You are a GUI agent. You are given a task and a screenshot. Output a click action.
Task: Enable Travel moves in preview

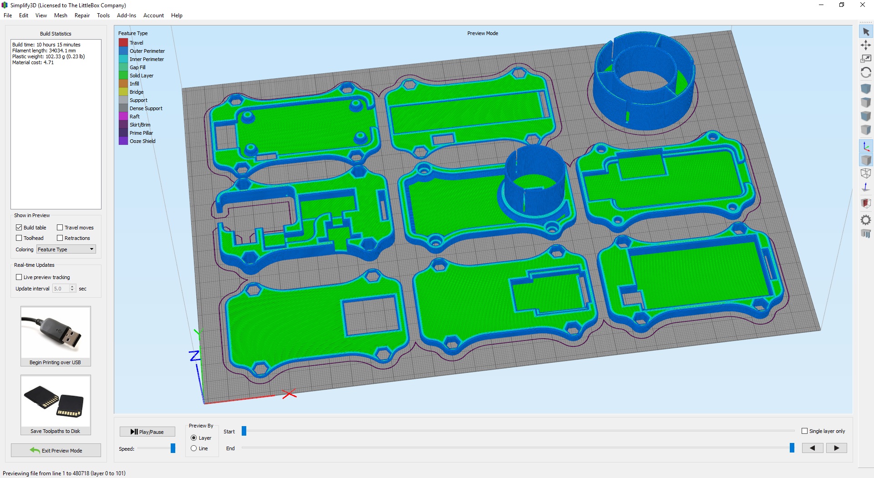point(60,228)
